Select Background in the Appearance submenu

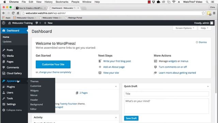click(x=36, y=105)
